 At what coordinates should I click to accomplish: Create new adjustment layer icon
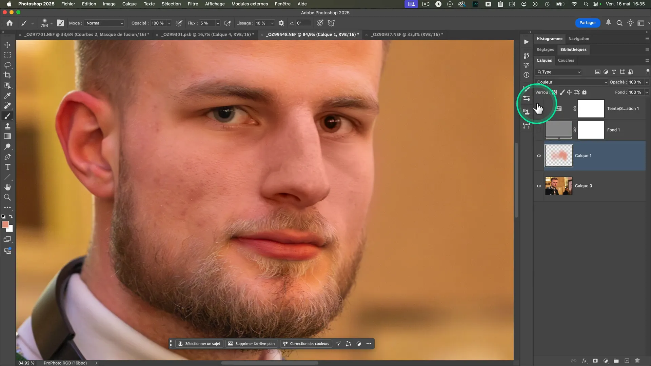click(x=606, y=361)
